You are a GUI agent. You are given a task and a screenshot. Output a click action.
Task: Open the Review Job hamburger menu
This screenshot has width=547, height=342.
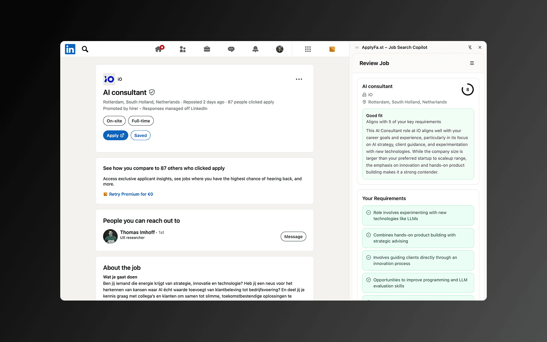[x=472, y=63]
